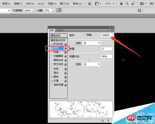
Task: Open the 视图(V) menu
Action: (x=52, y=4)
